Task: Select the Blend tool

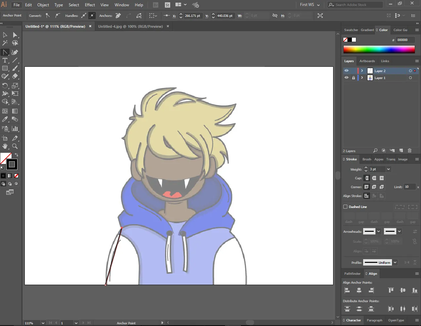Action: point(15,119)
